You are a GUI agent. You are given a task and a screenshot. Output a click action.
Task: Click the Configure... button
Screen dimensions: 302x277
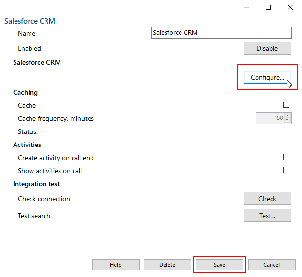267,77
